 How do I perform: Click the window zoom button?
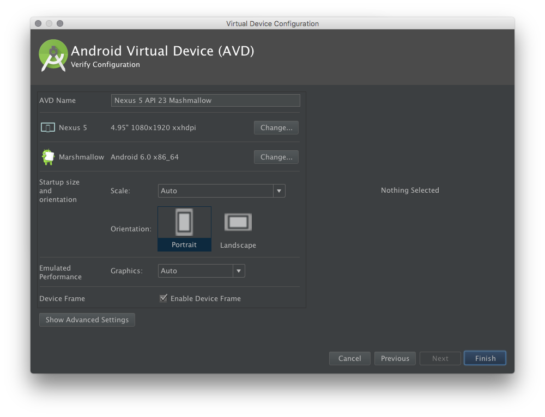(60, 23)
